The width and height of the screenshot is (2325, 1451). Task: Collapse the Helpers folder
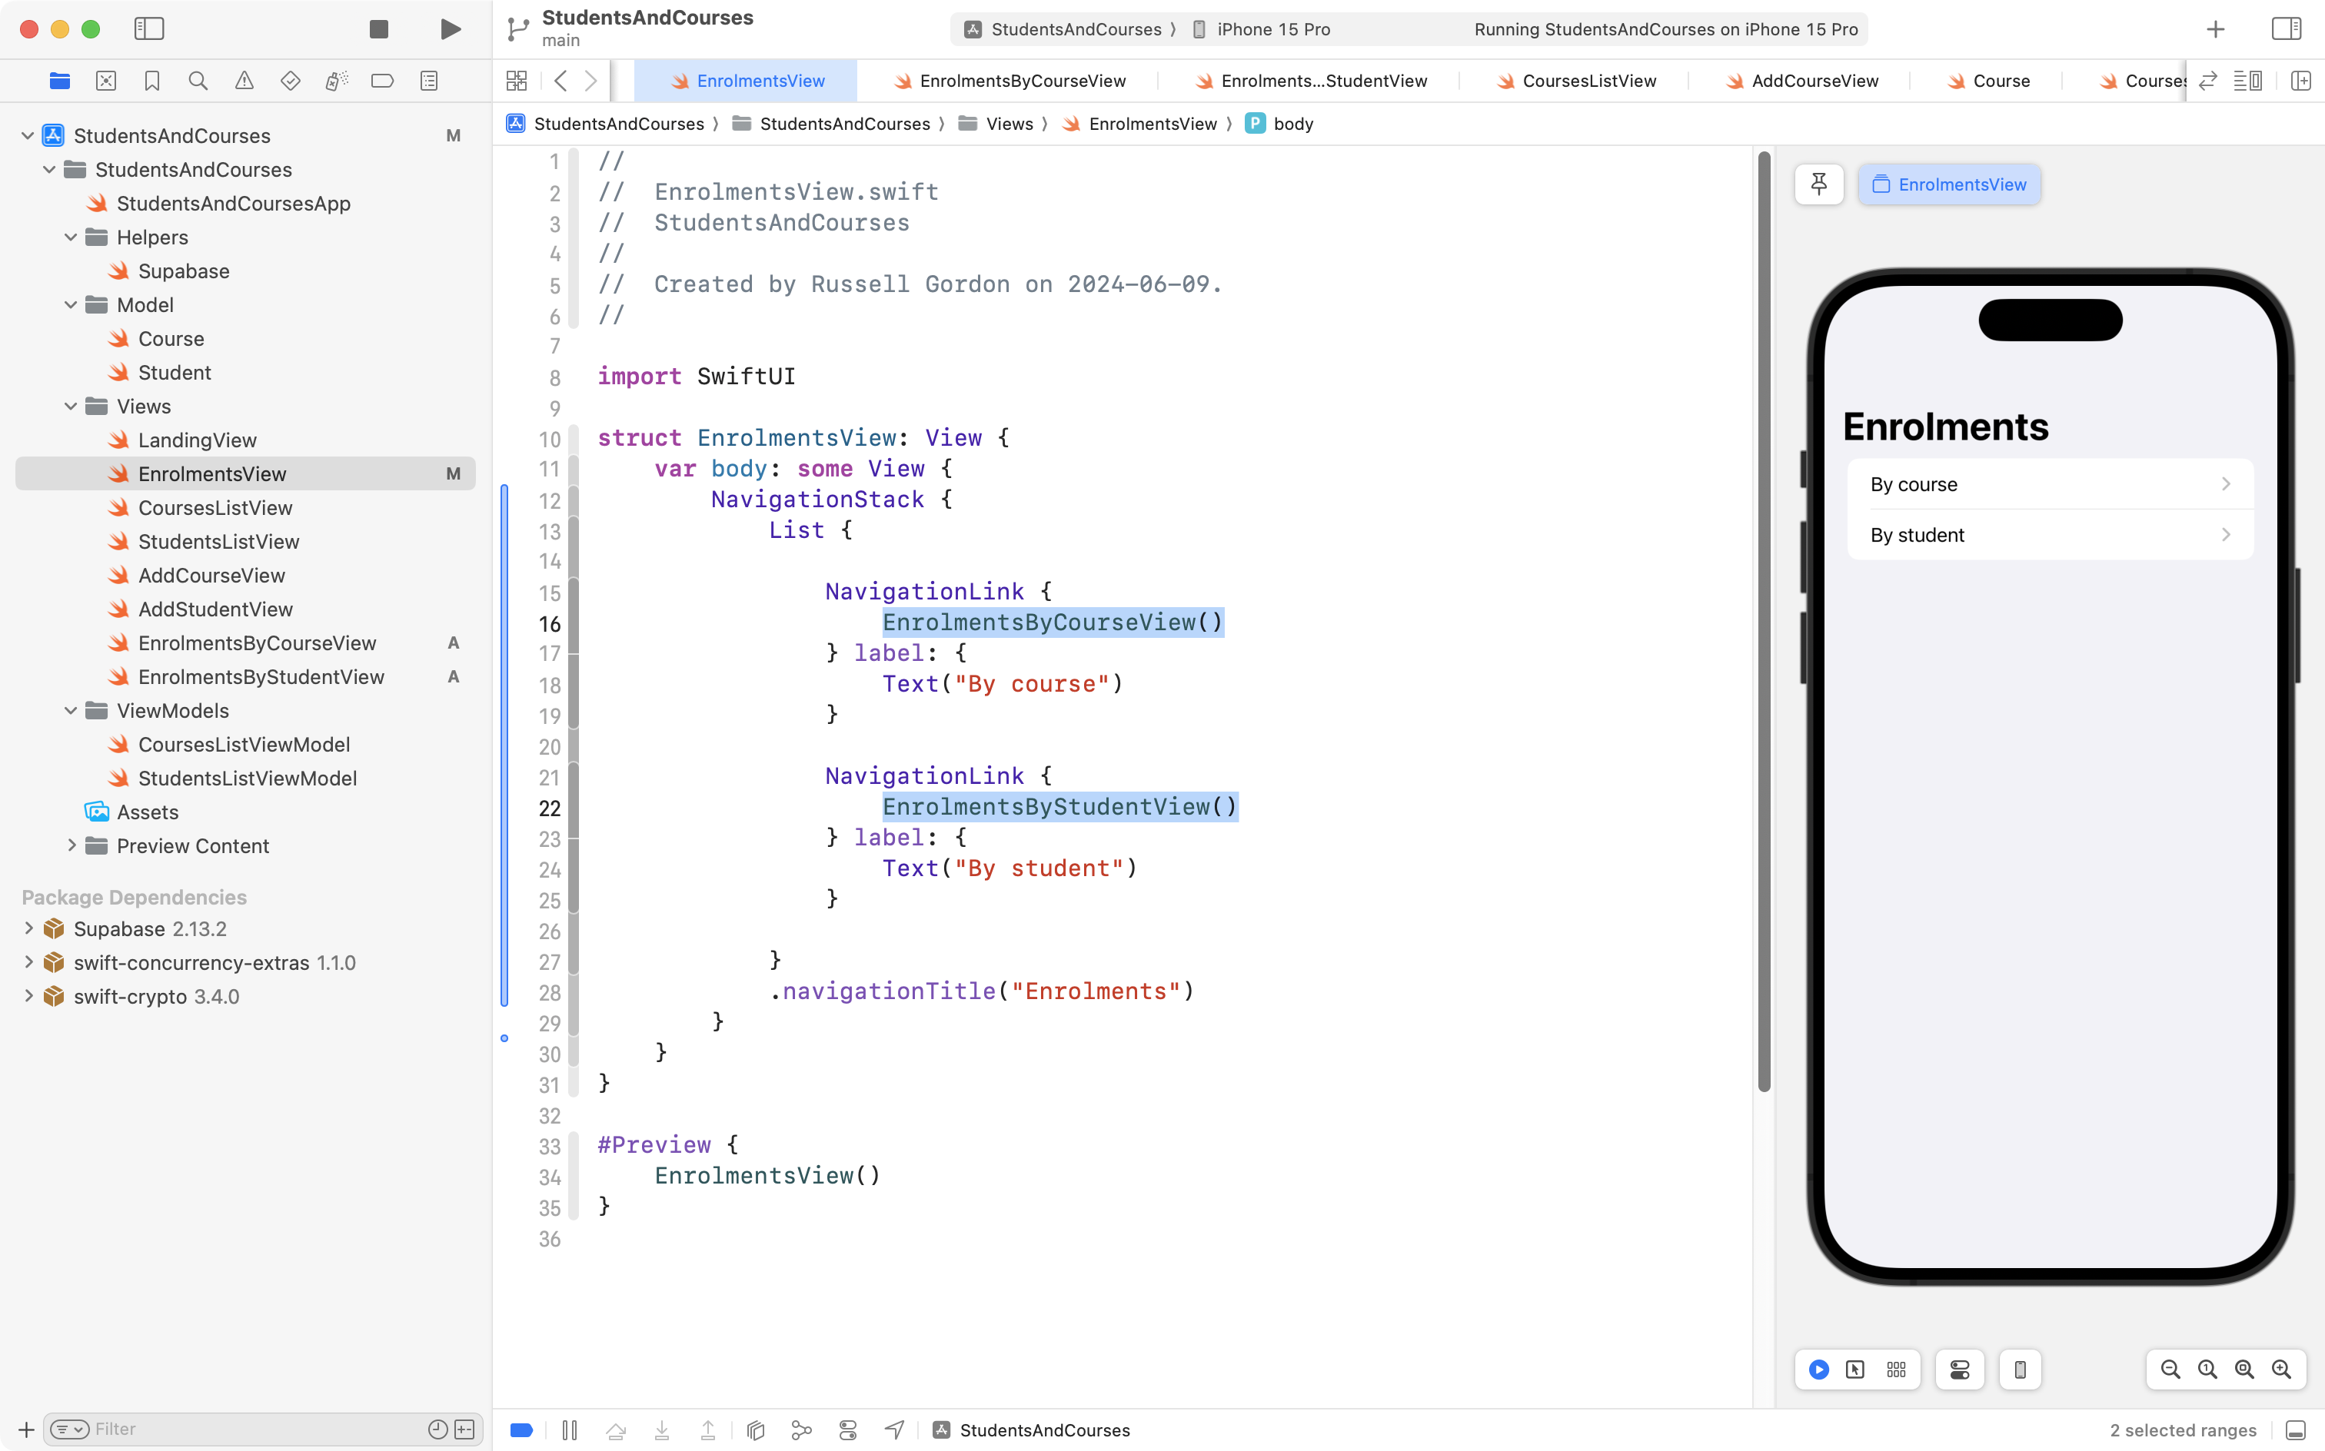(71, 237)
